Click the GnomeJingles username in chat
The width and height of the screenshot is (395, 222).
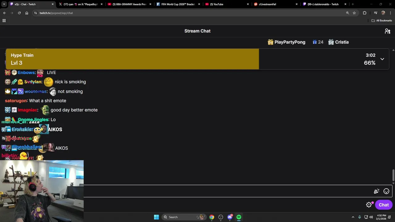tap(33, 120)
